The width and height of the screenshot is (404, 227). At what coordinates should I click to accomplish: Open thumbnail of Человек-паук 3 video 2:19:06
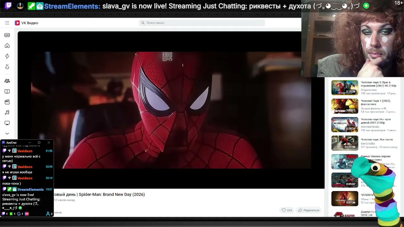pos(345,88)
